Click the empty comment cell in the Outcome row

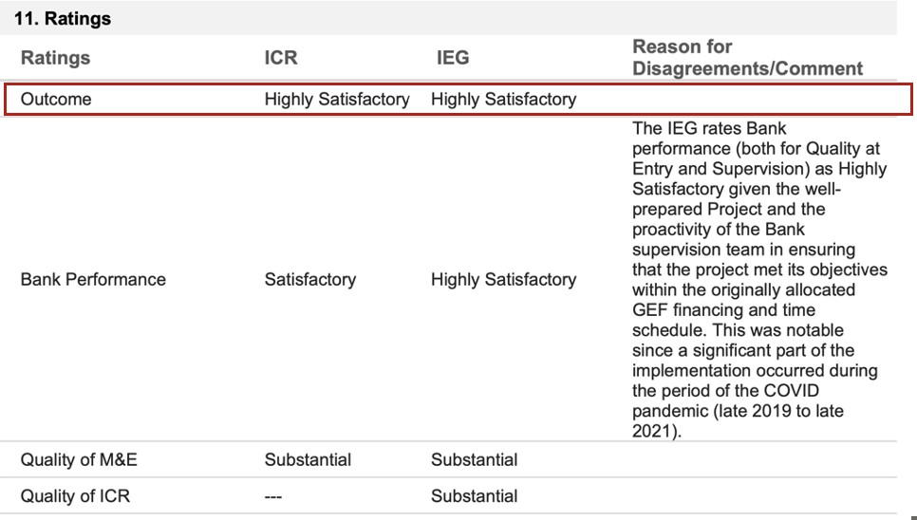[759, 99]
